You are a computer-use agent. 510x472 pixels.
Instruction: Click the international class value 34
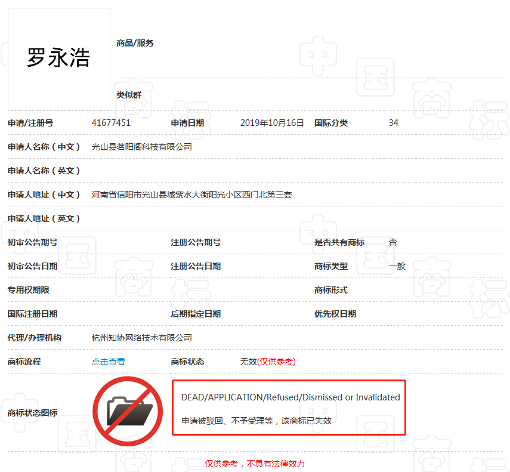(394, 123)
